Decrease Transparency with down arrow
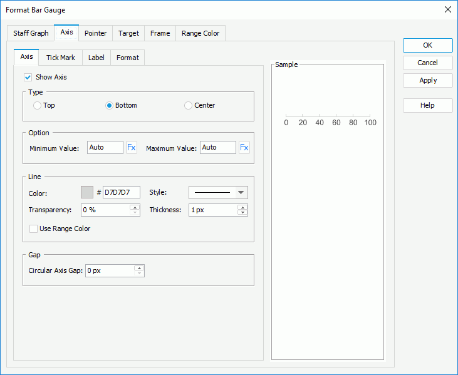The height and width of the screenshot is (375, 458). (x=135, y=213)
